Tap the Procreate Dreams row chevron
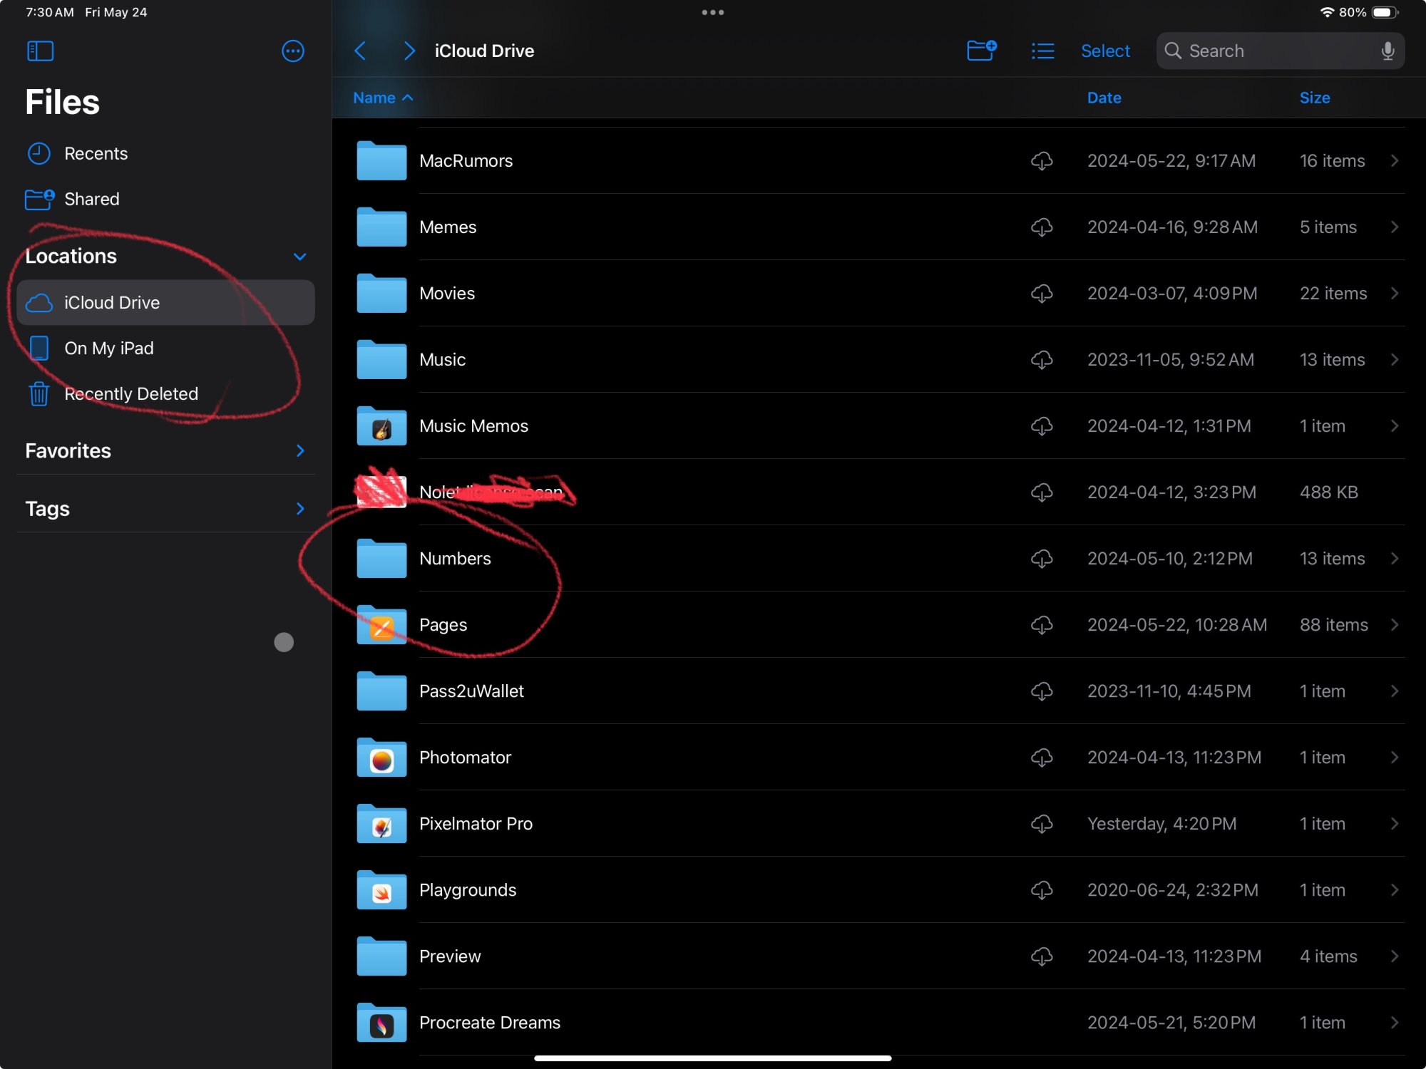The height and width of the screenshot is (1069, 1426). pos(1395,1022)
